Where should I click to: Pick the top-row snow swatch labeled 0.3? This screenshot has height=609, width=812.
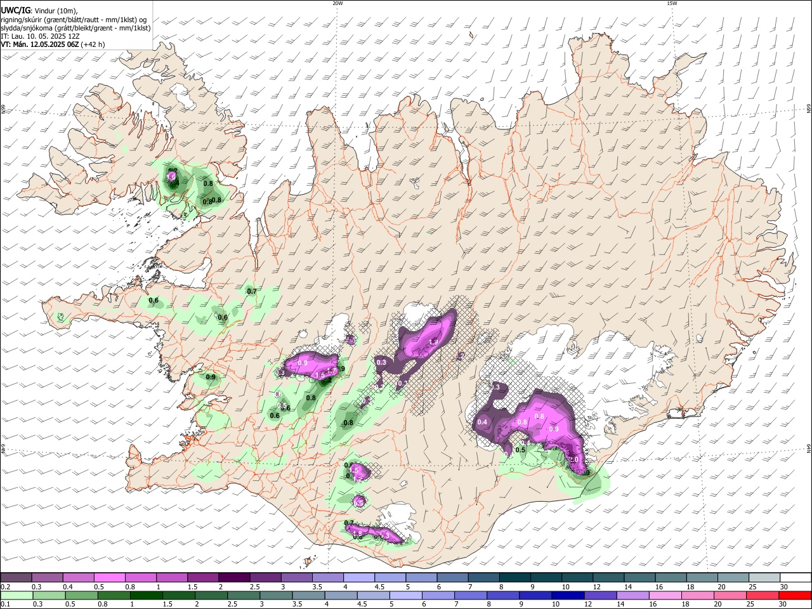(47, 578)
